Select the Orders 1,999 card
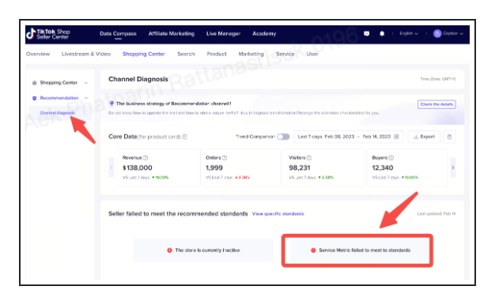 240,168
